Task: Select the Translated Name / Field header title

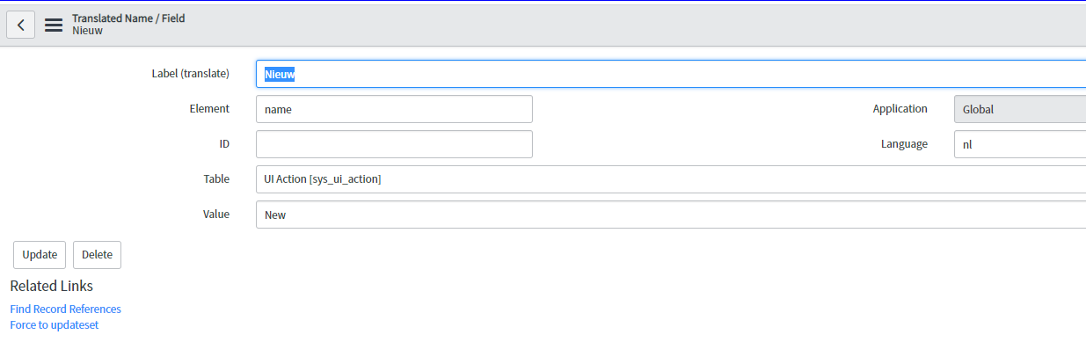Action: (x=128, y=18)
